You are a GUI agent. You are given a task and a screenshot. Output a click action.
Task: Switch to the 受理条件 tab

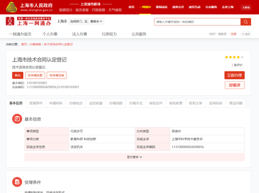click(x=36, y=103)
